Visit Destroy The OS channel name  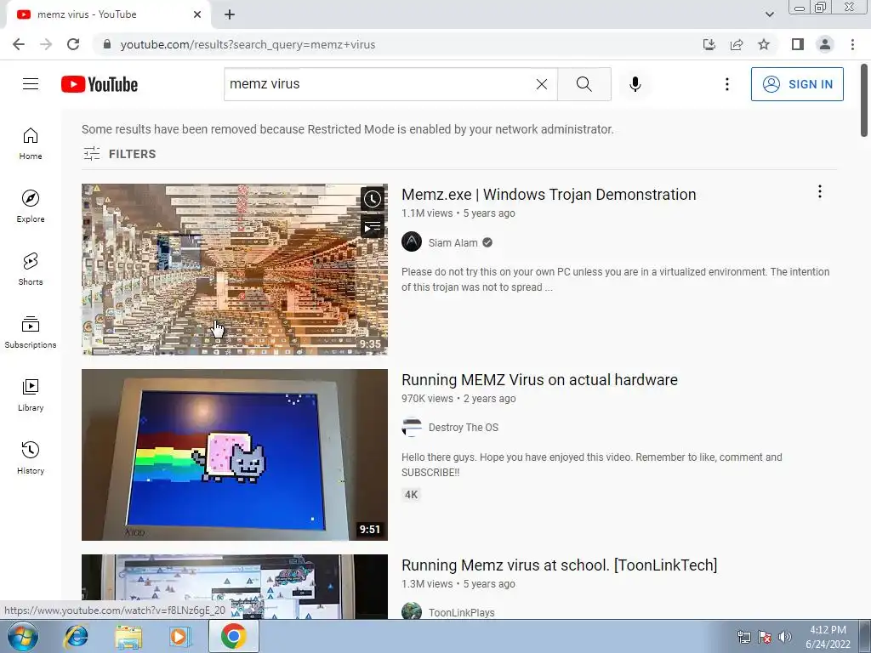coord(464,428)
